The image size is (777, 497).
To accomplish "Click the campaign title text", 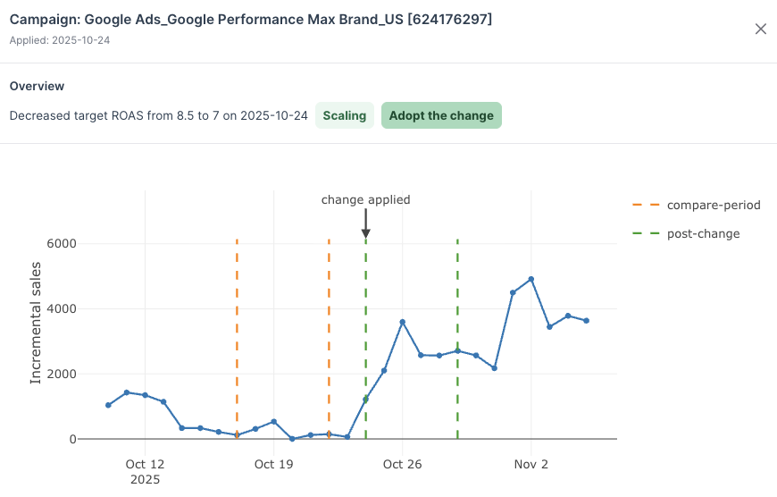I will [x=250, y=20].
